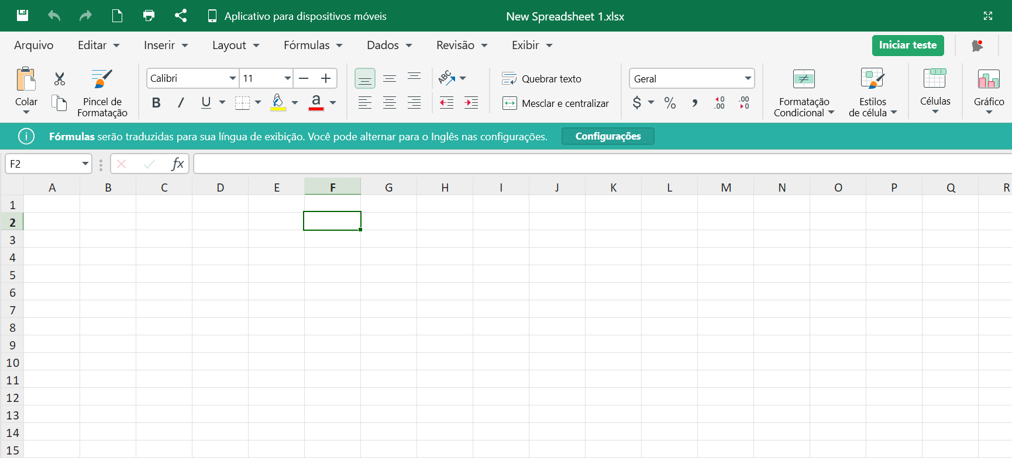Image resolution: width=1012 pixels, height=458 pixels.
Task: Open Aplicativo para dispositivos móveis
Action: click(297, 16)
